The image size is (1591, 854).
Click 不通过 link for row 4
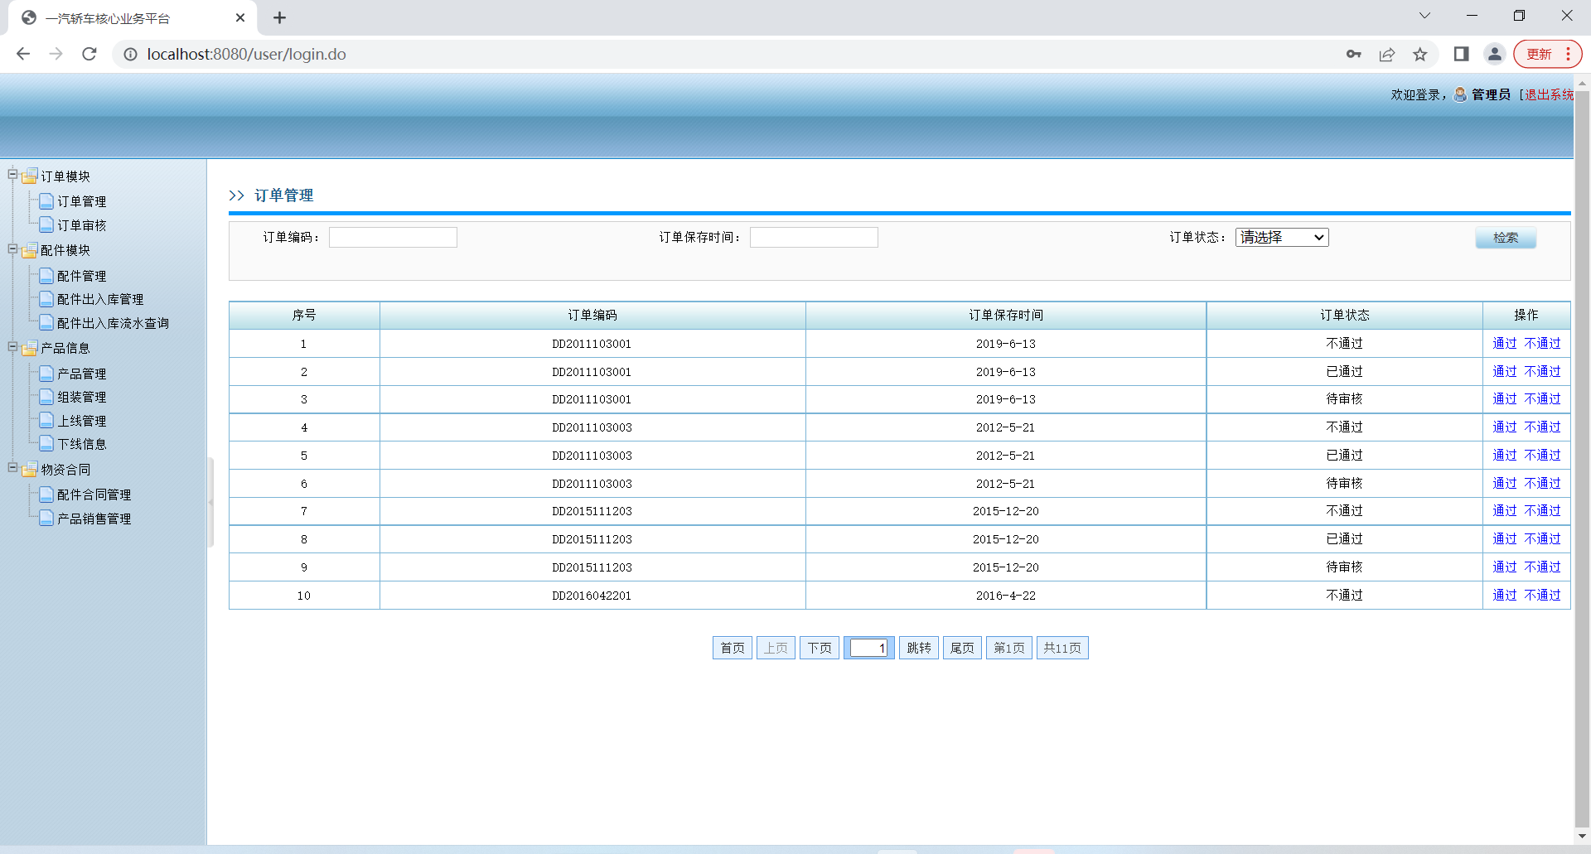point(1542,427)
